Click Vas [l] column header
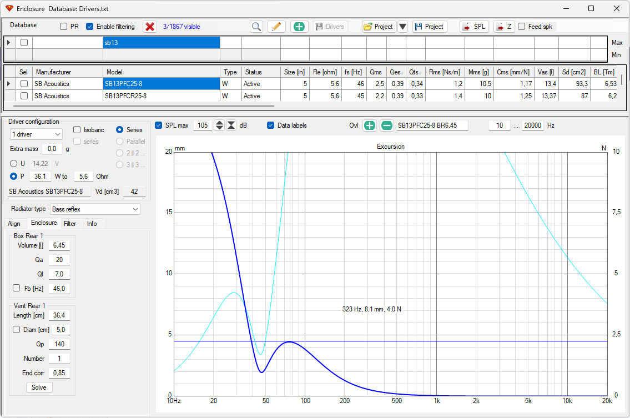 click(x=546, y=72)
